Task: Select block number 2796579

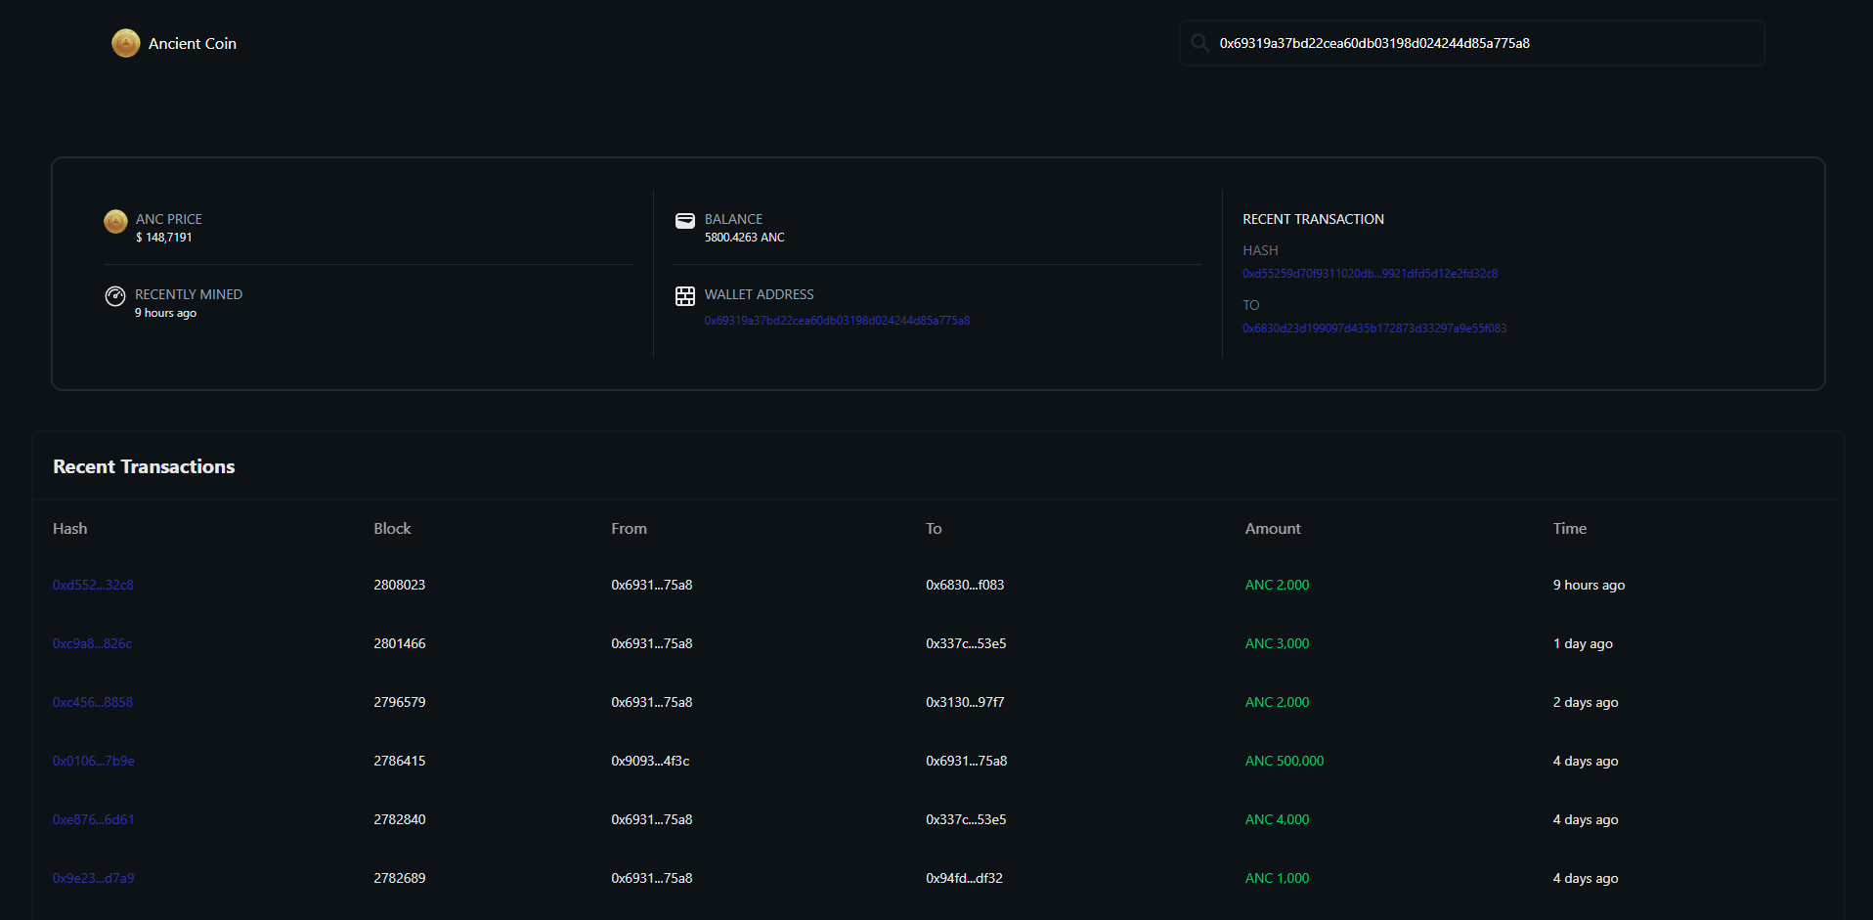Action: pyautogui.click(x=400, y=702)
